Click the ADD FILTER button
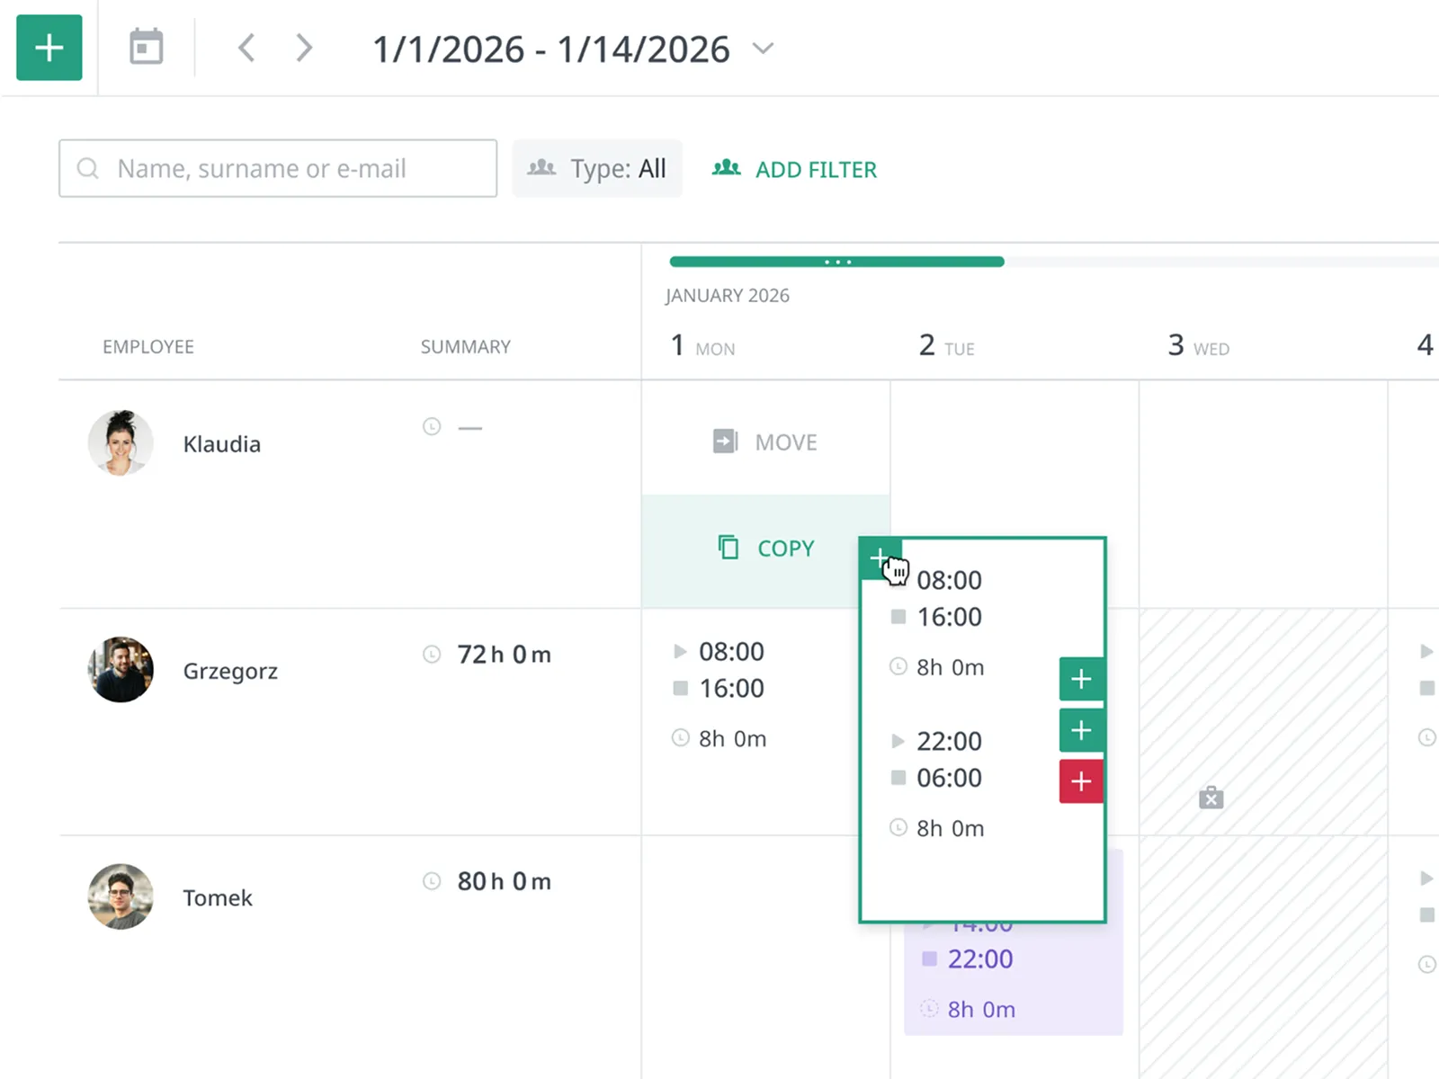 [794, 169]
